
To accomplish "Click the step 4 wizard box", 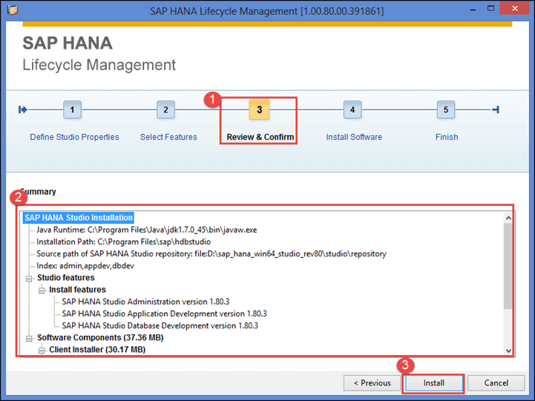I will (352, 110).
